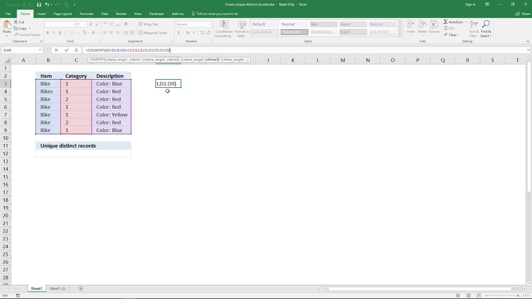Image resolution: width=532 pixels, height=299 pixels.
Task: Switch to Page Break Preview in status bar
Action: coord(480,296)
